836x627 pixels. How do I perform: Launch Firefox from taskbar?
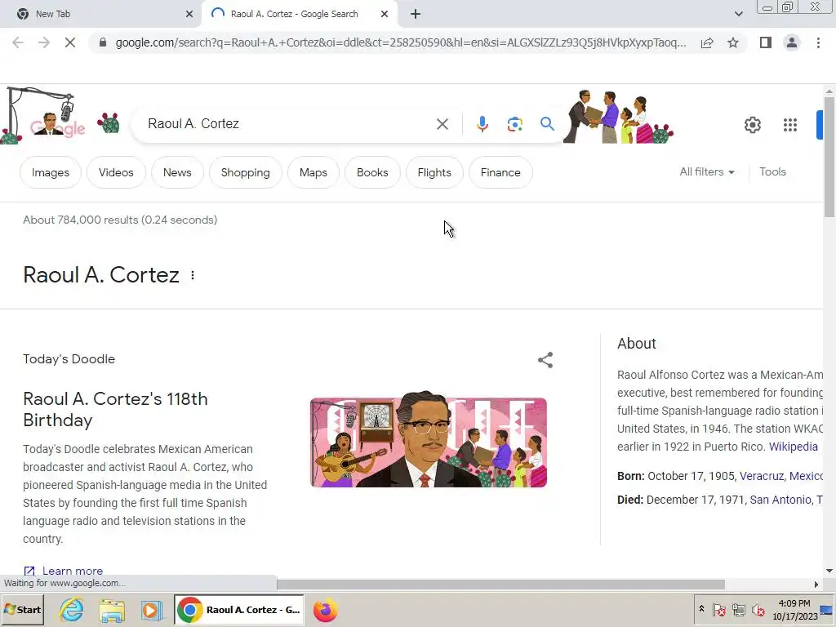click(x=325, y=610)
